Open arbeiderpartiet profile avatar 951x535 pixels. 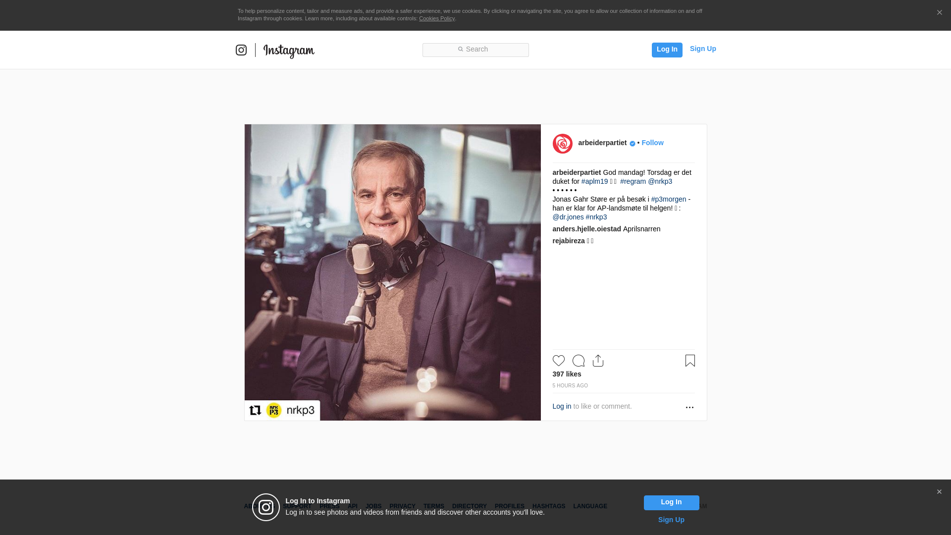[x=562, y=144]
